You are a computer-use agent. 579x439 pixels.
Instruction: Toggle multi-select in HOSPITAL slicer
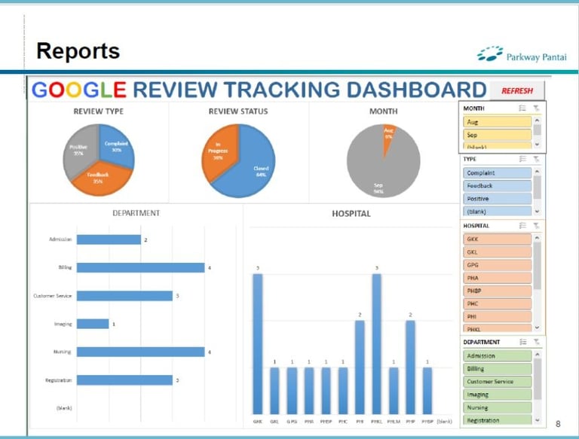click(522, 225)
